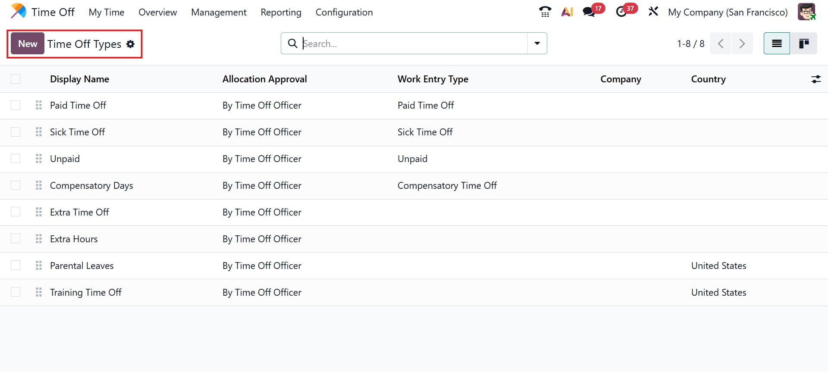
Task: Click the Time Off app logo icon
Action: (19, 12)
